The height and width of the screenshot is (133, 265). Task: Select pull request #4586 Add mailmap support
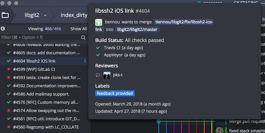pyautogui.click(x=44, y=94)
